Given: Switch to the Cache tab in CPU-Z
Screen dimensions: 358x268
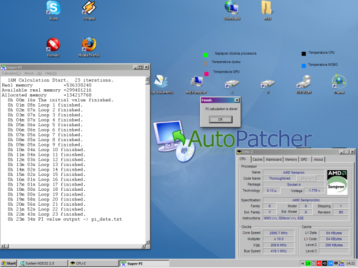Looking at the screenshot, I should point(258,160).
